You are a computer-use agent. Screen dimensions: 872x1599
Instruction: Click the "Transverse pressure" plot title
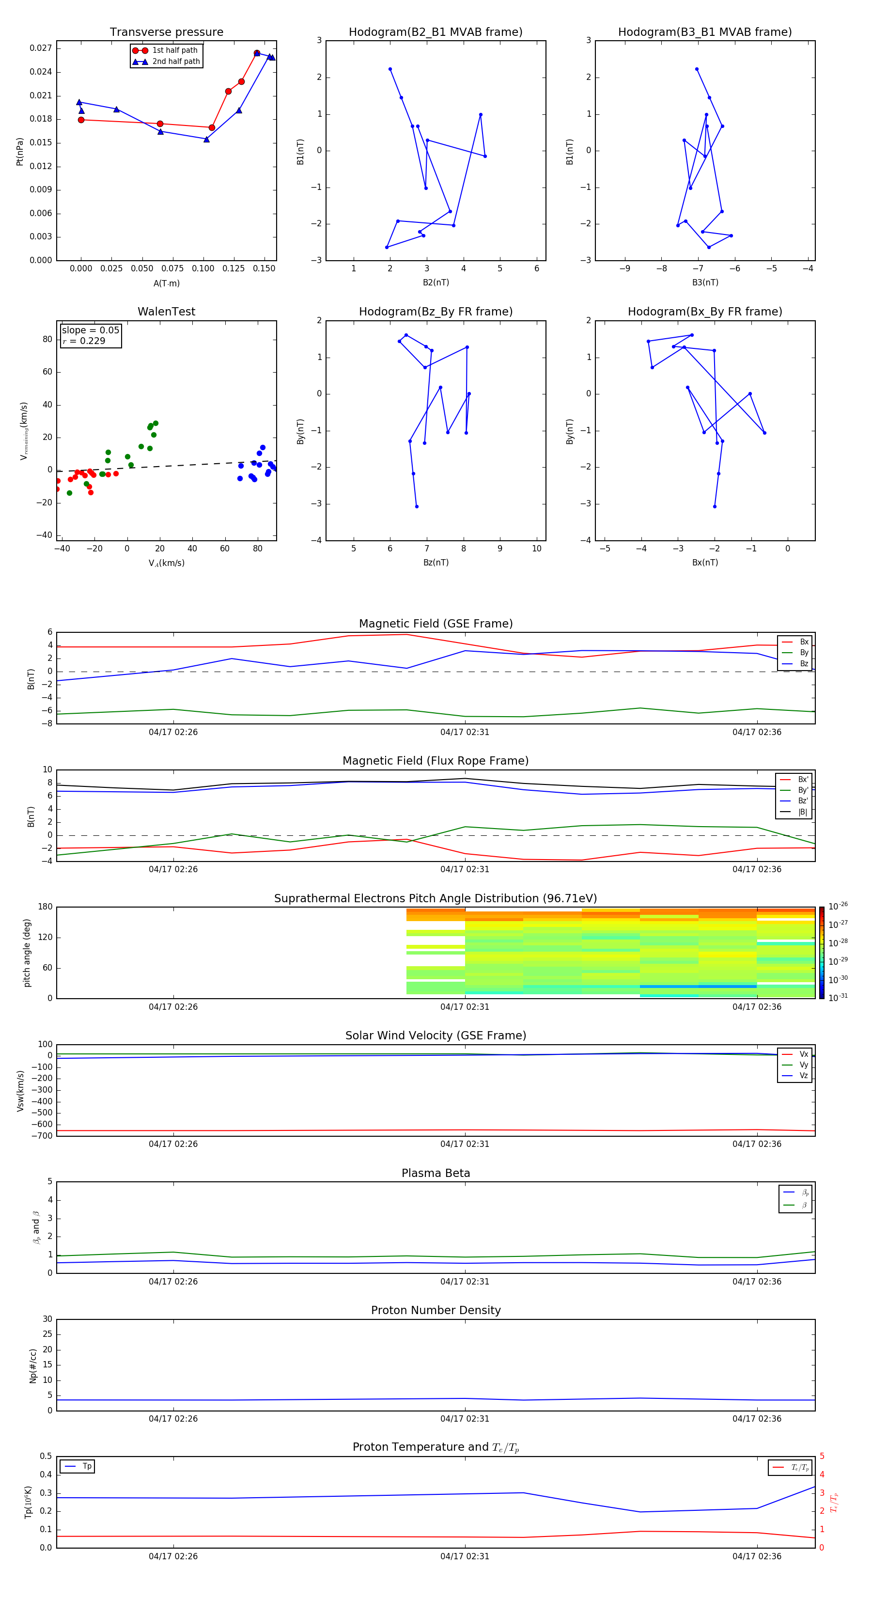click(166, 32)
